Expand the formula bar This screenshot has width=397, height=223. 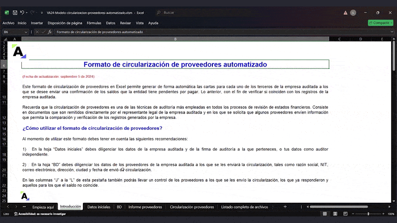[x=392, y=32]
